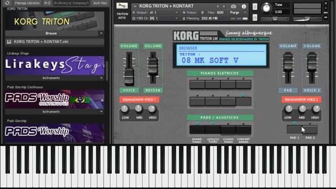This screenshot has height=189, width=336.
Task: Click the stereo pan slider under Tune
Action: click(275, 19)
